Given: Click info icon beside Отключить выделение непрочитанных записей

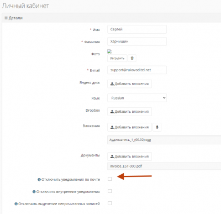Looking at the screenshot, I should (x=16, y=204).
